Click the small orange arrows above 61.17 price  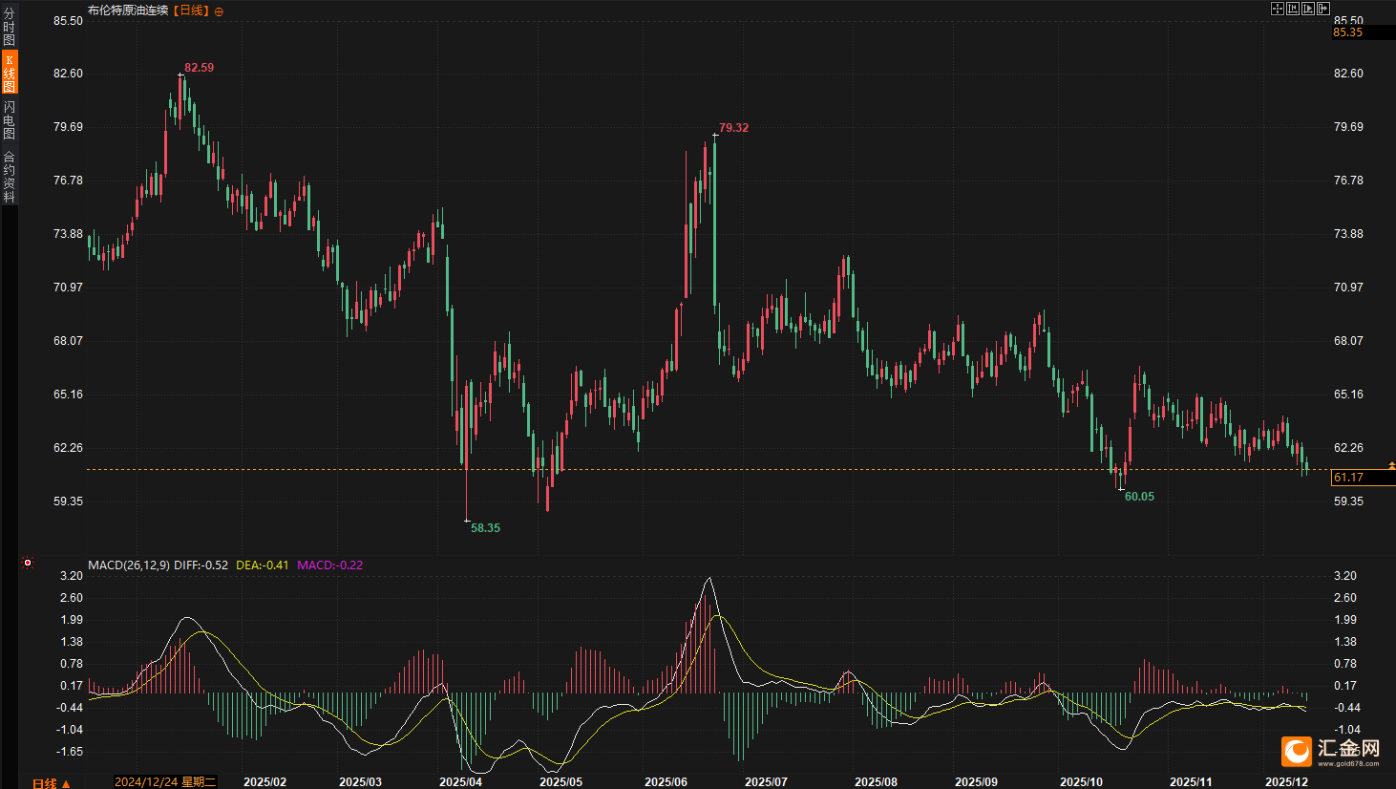pyautogui.click(x=1391, y=465)
